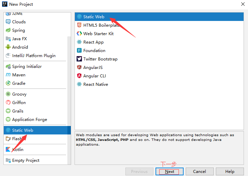Click the Spring leaf icon

pyautogui.click(x=8, y=30)
